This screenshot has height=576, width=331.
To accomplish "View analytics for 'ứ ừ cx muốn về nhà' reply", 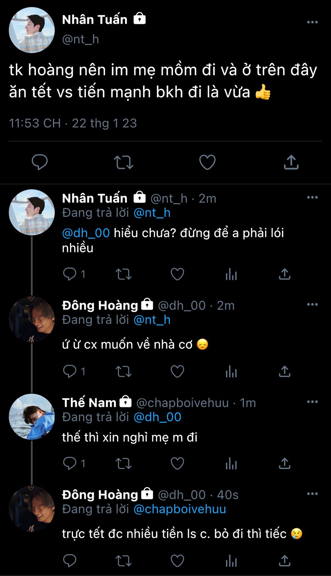I will pos(231,372).
